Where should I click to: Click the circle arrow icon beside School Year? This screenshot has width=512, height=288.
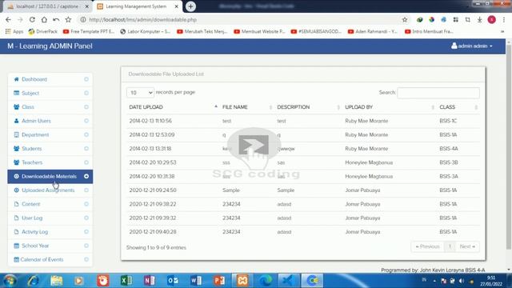(86, 246)
